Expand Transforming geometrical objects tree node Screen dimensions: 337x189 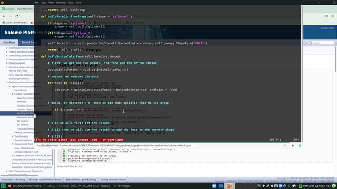coord(7,56)
